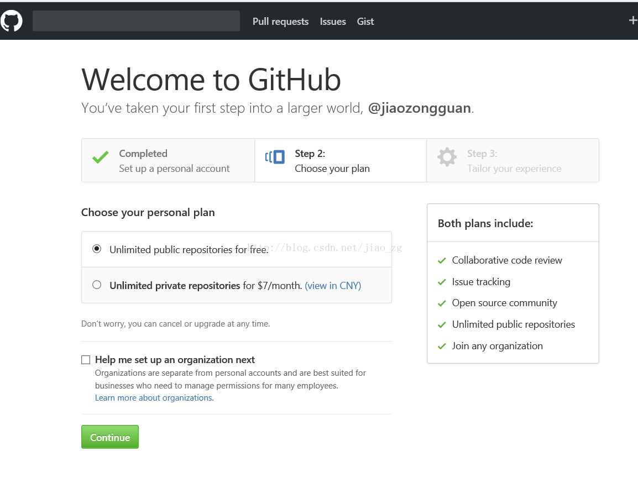Click the GitHub octocat logo
Viewport: 638px width, 483px height.
11,21
